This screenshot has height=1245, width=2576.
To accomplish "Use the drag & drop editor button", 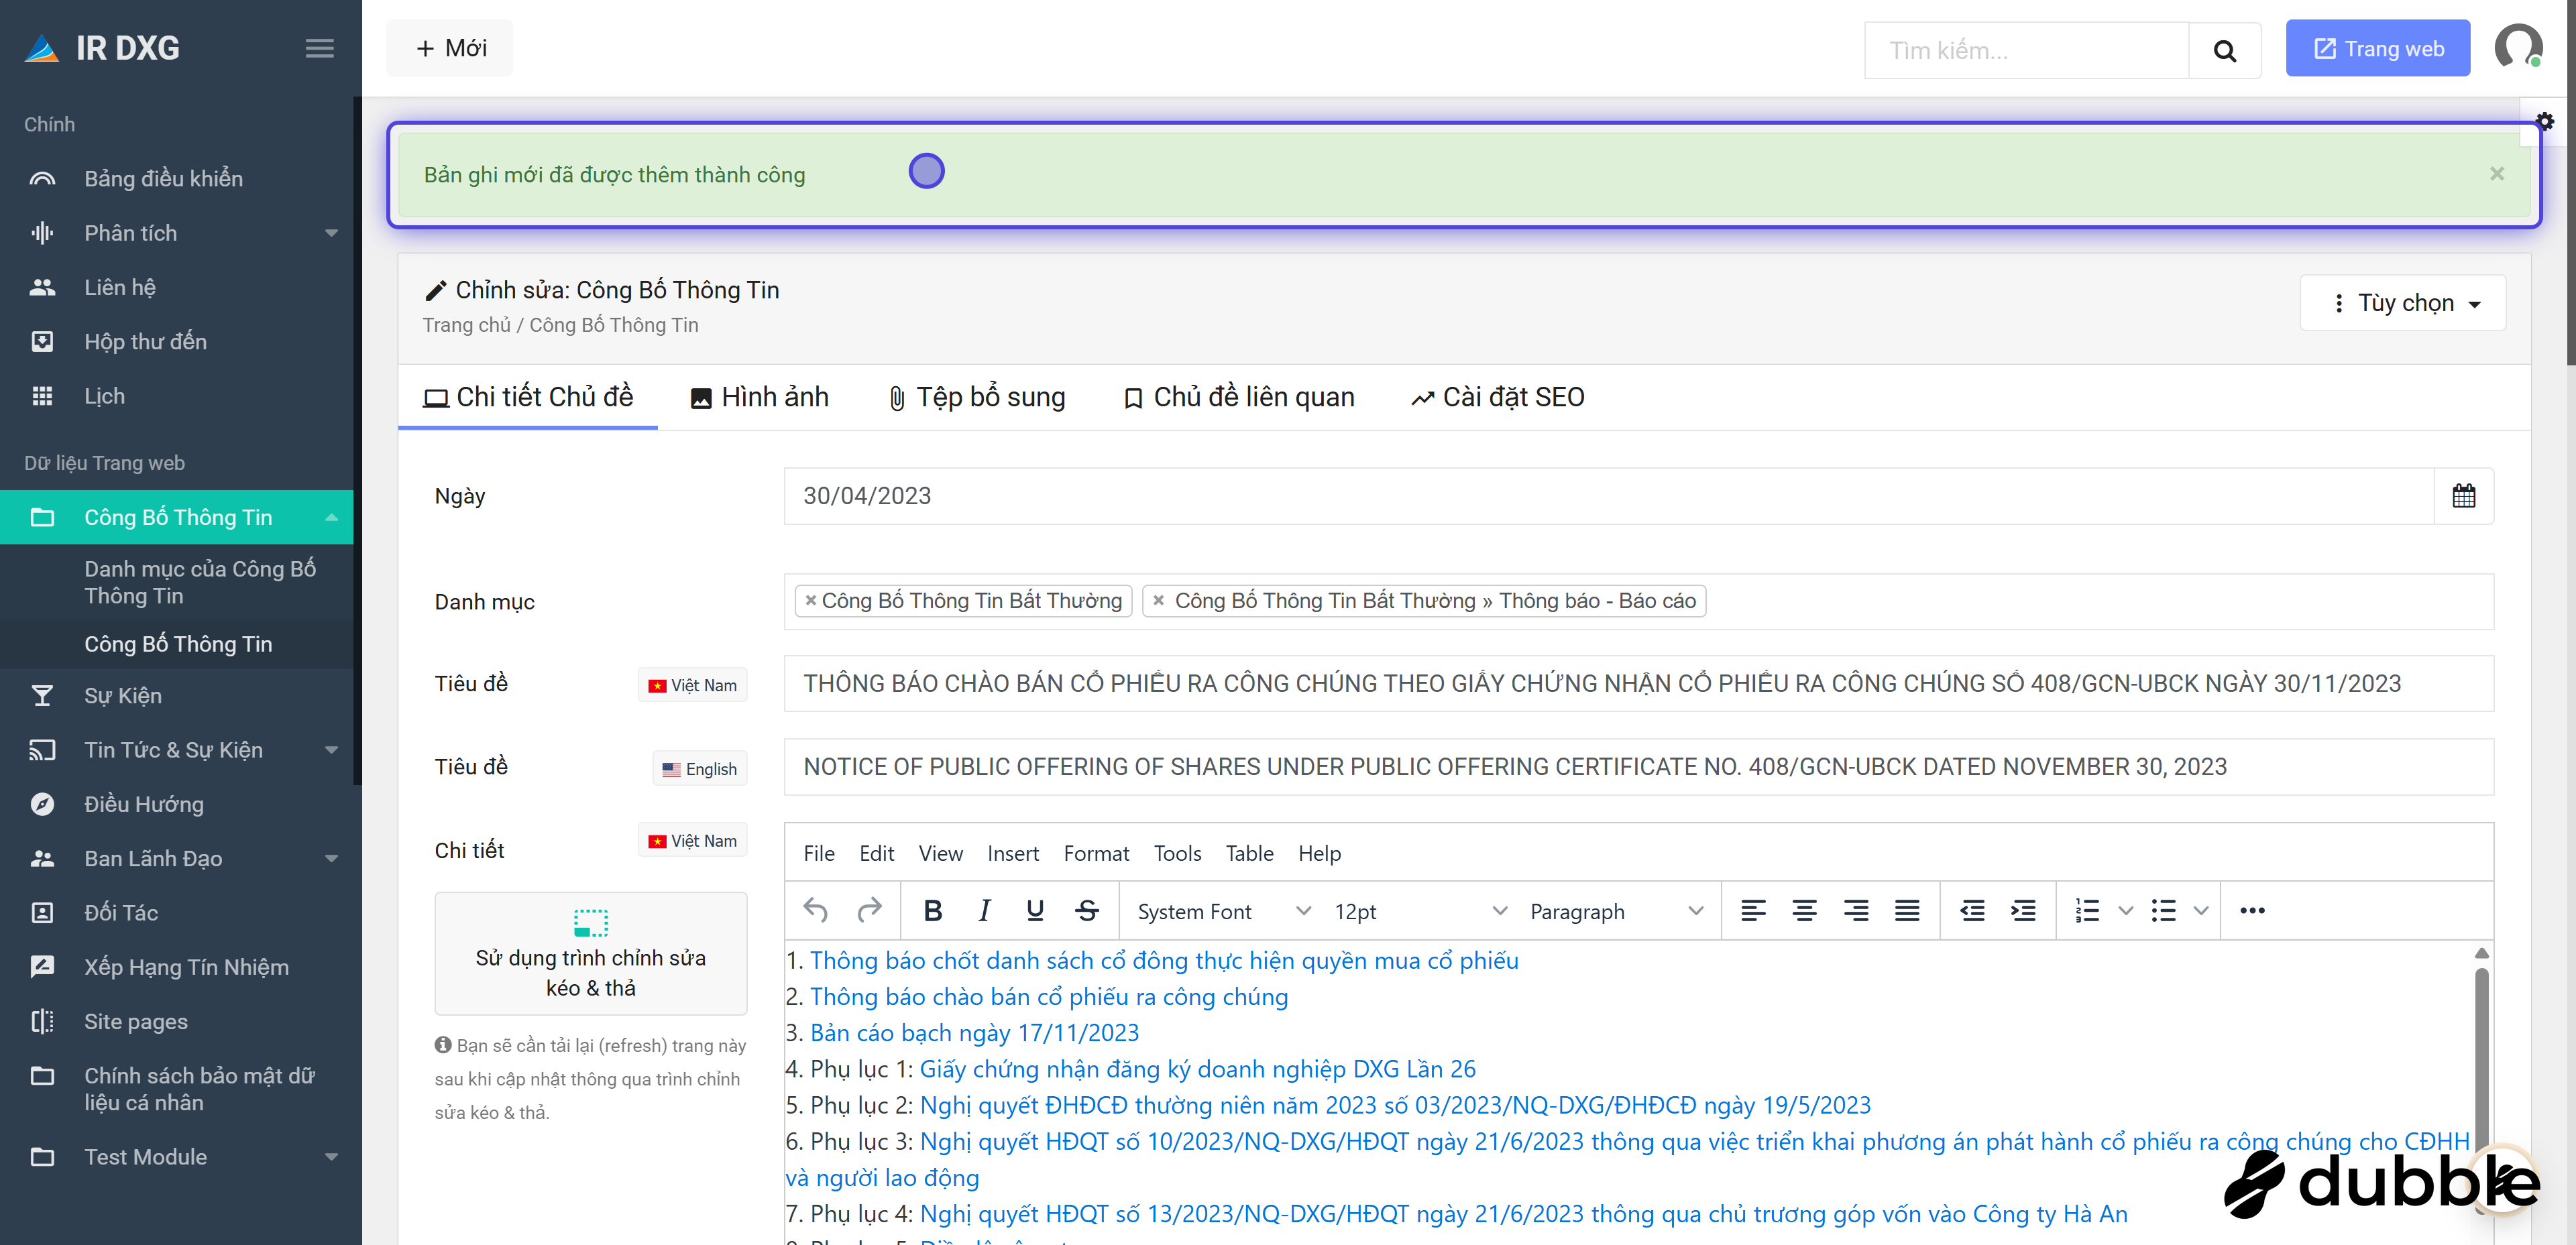I will (590, 954).
